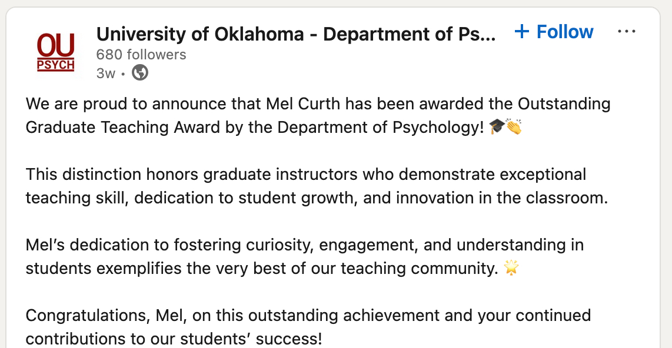Click the 680 followers count

click(x=141, y=55)
